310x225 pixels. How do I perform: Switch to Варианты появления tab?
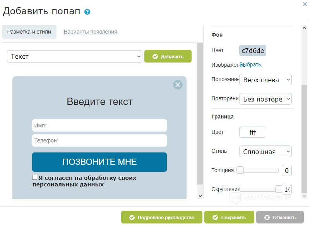tap(90, 32)
